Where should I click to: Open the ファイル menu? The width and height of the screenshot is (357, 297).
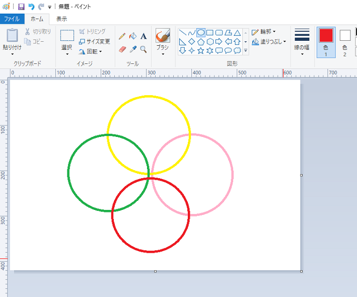(x=12, y=19)
